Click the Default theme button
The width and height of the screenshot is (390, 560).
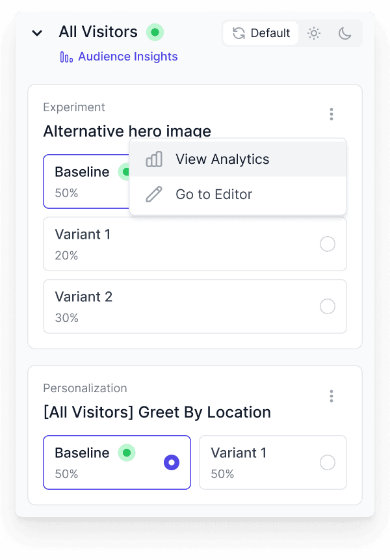(261, 34)
